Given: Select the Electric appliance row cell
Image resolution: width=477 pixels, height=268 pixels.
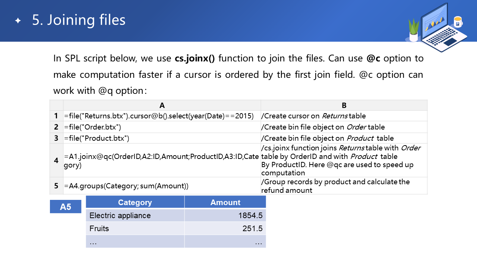Looking at the screenshot, I should [120, 216].
